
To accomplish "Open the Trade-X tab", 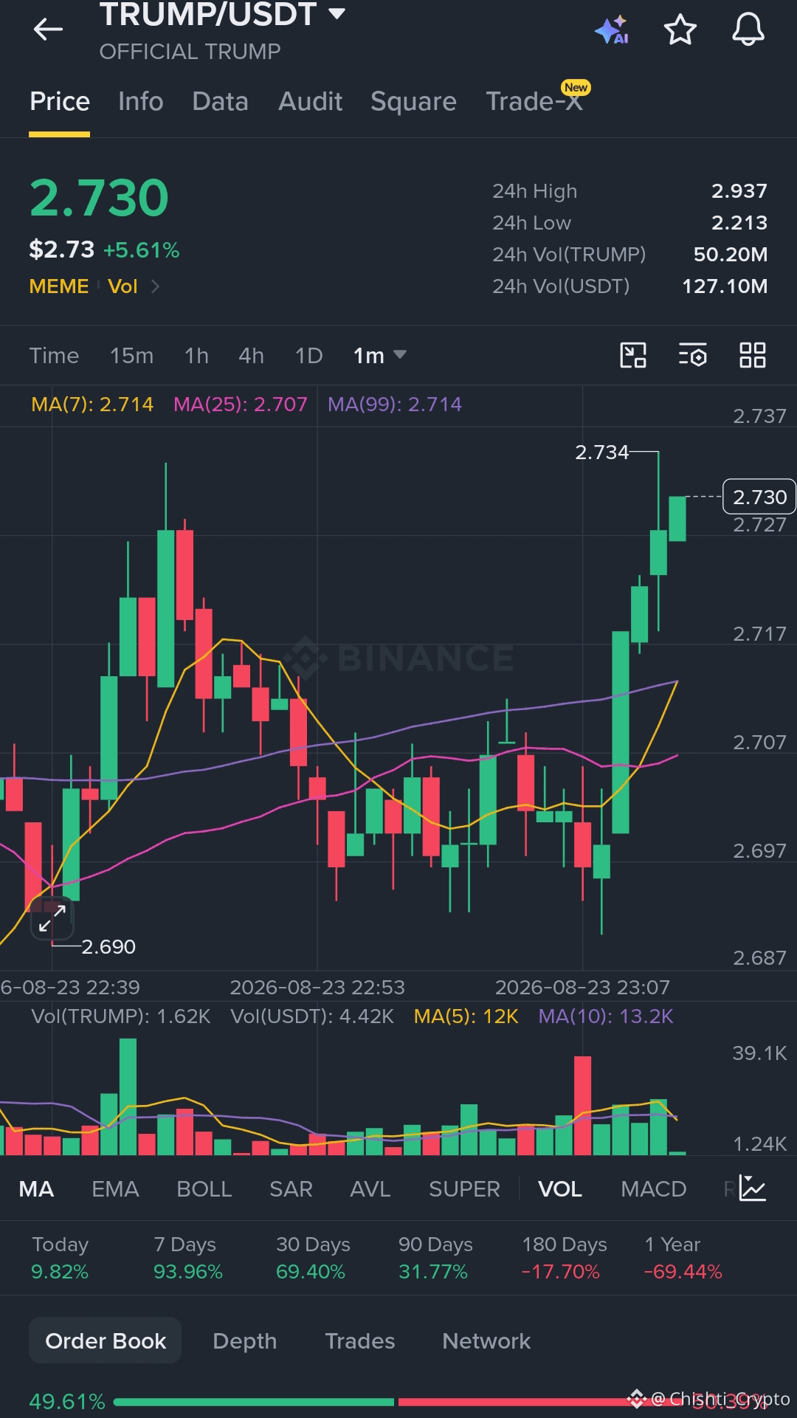I will tap(534, 101).
